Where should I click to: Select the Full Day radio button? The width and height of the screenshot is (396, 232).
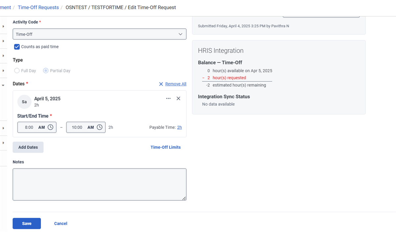point(17,71)
